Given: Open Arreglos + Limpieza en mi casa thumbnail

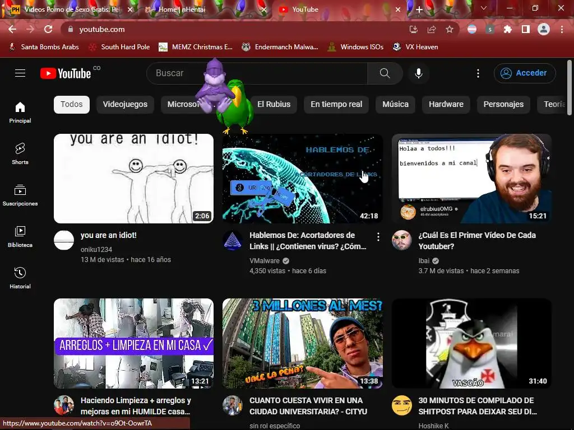Looking at the screenshot, I should [133, 343].
